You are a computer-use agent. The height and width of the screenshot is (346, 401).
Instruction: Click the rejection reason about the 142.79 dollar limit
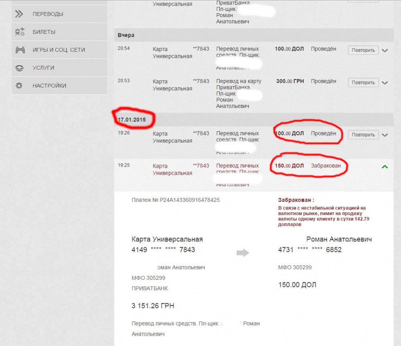[324, 216]
